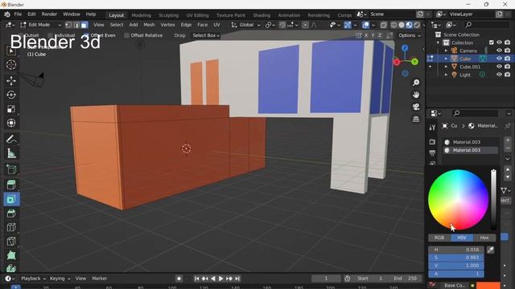Toggle camera view icon in viewport
Screen dimensions: 515x289
[x=416, y=107]
